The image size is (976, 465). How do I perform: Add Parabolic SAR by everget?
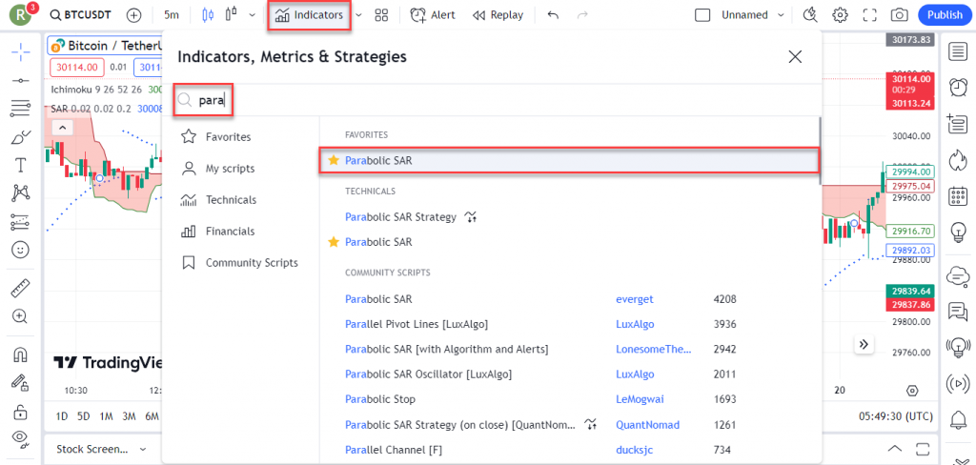(378, 299)
